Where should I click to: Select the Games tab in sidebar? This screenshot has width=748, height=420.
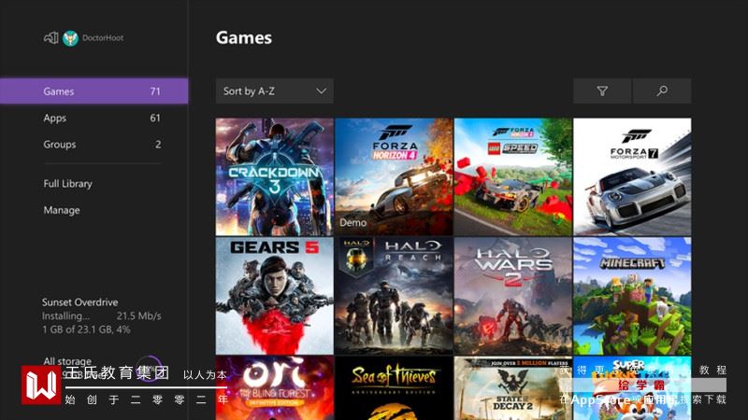point(94,91)
